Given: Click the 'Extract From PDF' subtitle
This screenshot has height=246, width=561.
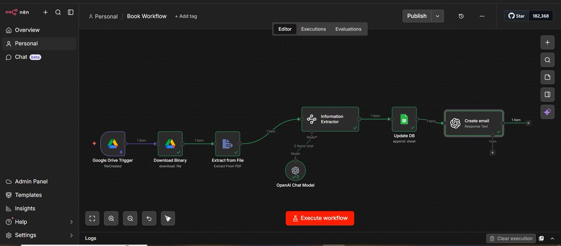Looking at the screenshot, I should (228, 166).
